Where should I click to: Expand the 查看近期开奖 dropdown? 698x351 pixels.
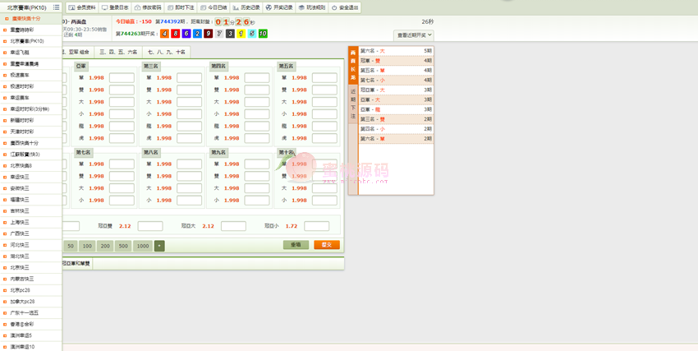pyautogui.click(x=414, y=35)
